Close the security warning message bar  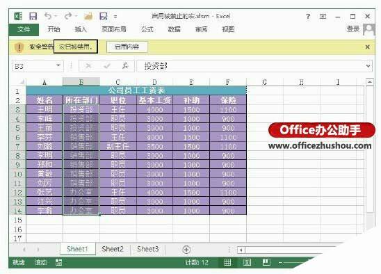click(x=367, y=47)
